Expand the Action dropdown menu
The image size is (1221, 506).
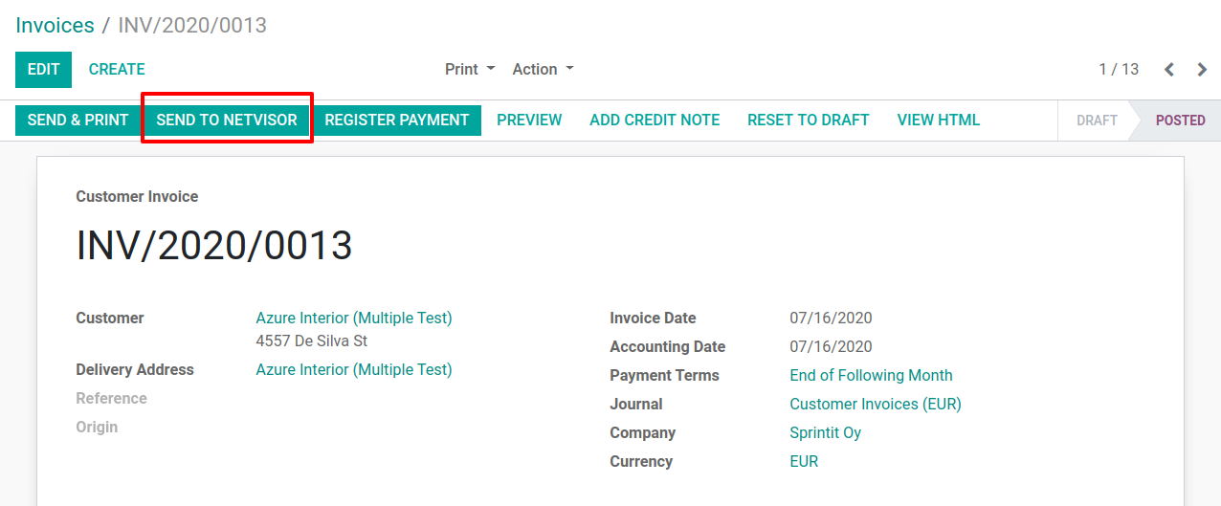543,69
